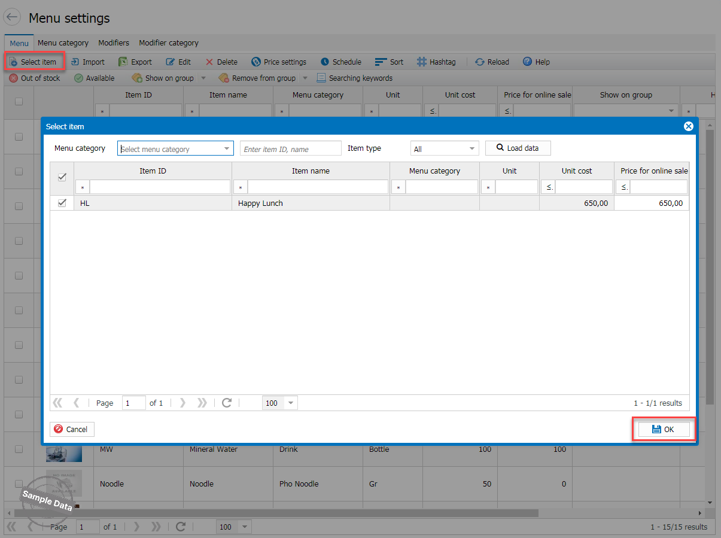Switch to the Modifiers tab
The image size is (721, 538).
(x=114, y=42)
